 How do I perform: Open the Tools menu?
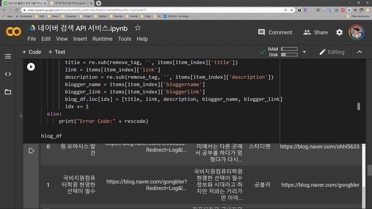(x=124, y=39)
